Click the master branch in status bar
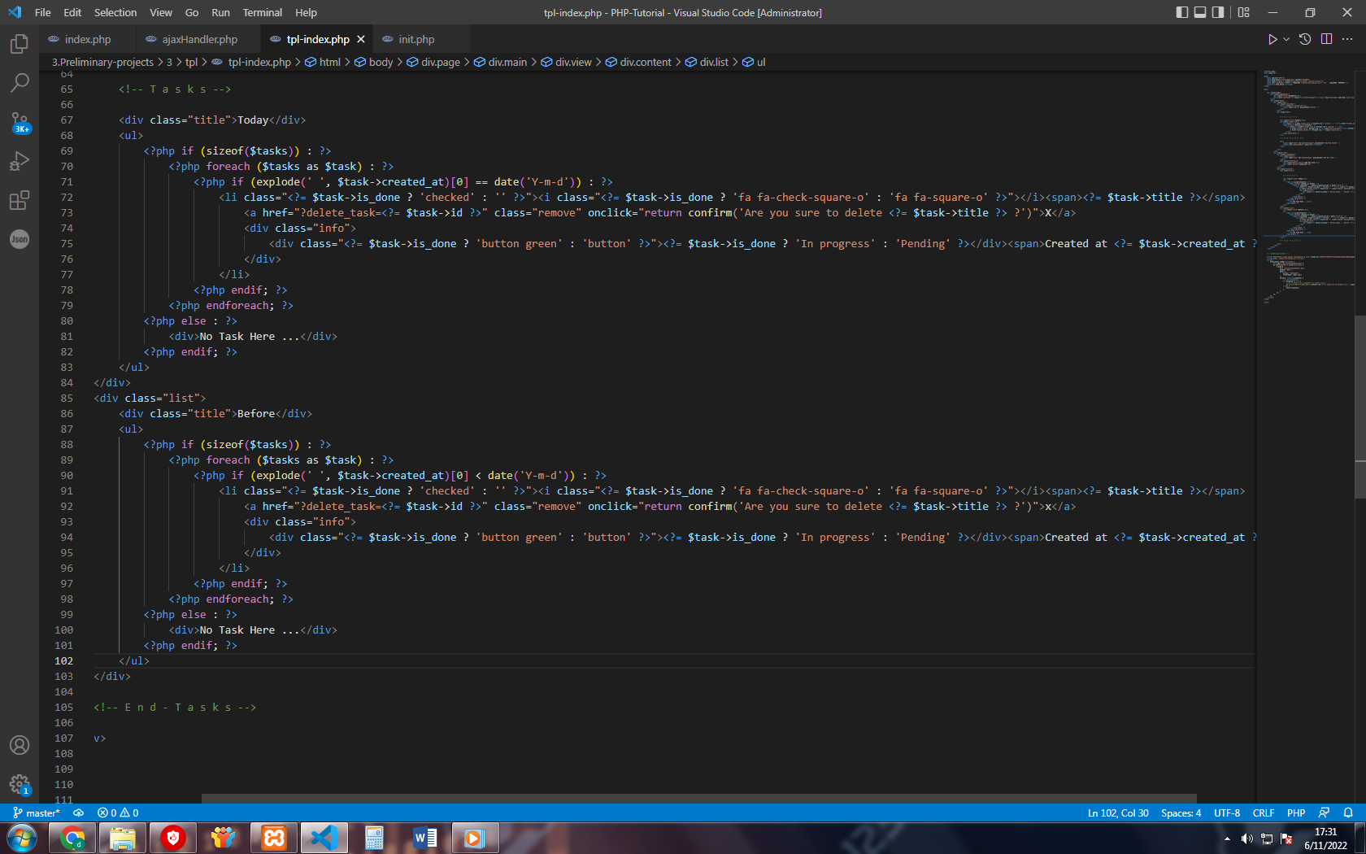 (x=37, y=813)
